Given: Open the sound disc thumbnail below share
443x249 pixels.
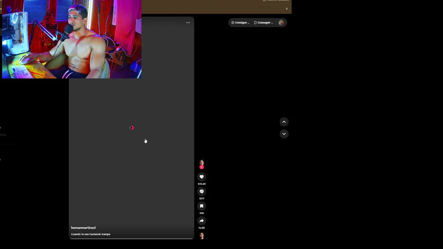Looking at the screenshot, I should point(201,236).
